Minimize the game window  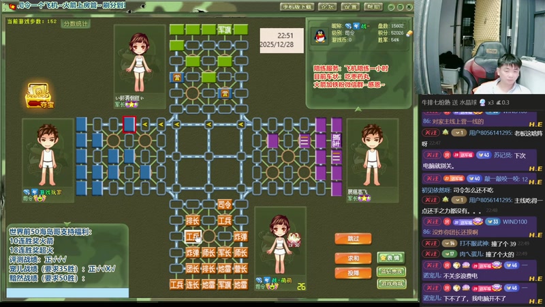tap(391, 7)
